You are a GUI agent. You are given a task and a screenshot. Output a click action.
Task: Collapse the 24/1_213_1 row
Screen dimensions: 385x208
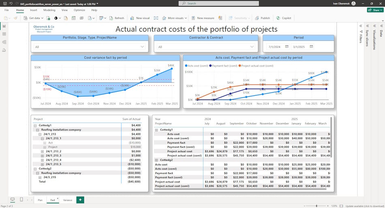pos(42,138)
